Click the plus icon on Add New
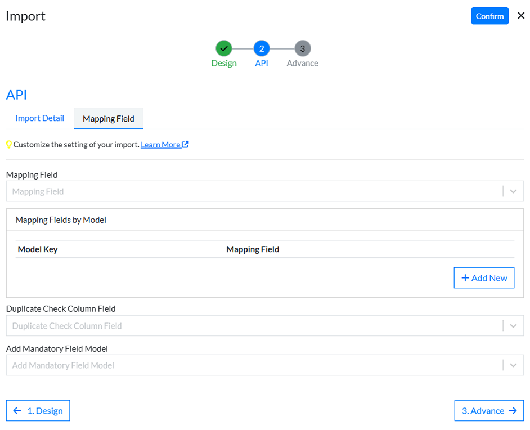Screen dimensions: 530x430 point(465,278)
